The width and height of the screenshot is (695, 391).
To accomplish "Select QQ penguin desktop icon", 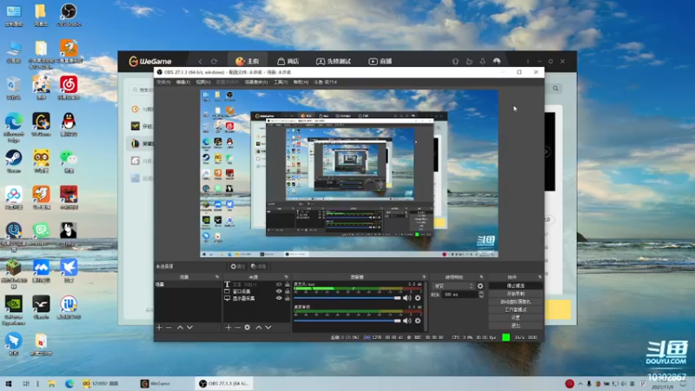I will (69, 124).
